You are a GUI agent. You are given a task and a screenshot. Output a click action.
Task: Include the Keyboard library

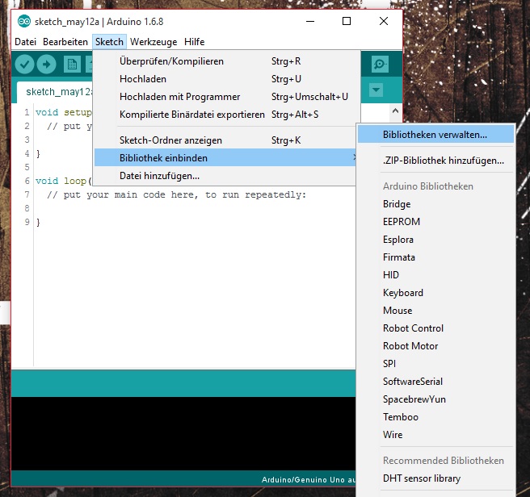coord(435,293)
